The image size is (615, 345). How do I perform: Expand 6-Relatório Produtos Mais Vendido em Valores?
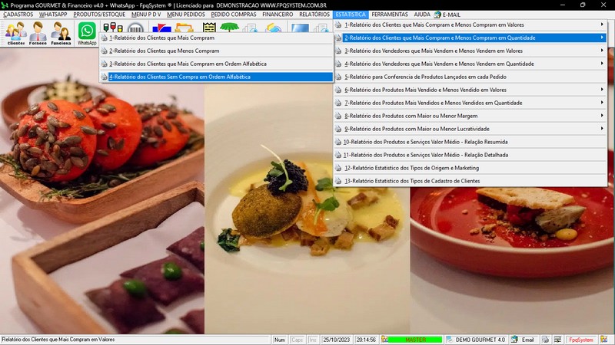coord(470,90)
